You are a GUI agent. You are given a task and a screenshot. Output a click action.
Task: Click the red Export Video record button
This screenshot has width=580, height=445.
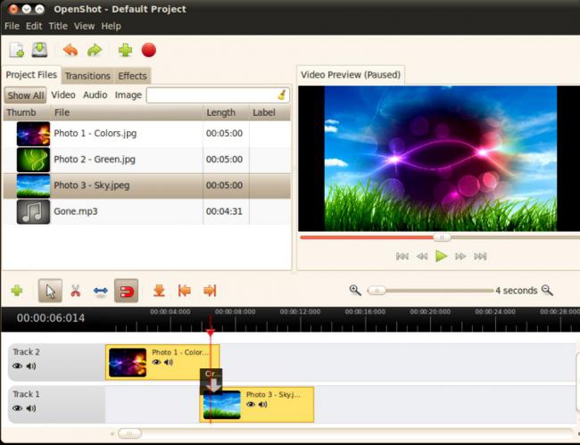coord(149,50)
